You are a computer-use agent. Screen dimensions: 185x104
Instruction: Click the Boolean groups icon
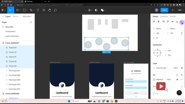point(102,10)
